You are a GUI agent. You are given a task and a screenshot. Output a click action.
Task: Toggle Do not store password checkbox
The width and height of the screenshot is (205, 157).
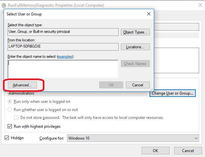tap(16, 117)
